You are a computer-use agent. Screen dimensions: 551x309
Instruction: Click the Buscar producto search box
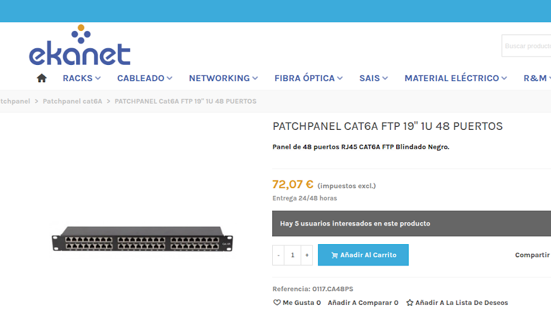click(x=527, y=46)
